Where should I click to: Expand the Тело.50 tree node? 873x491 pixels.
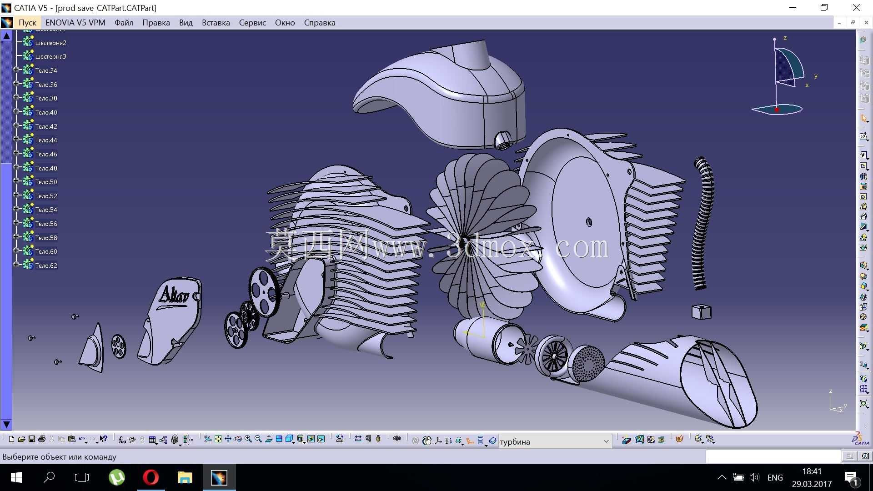pyautogui.click(x=16, y=181)
